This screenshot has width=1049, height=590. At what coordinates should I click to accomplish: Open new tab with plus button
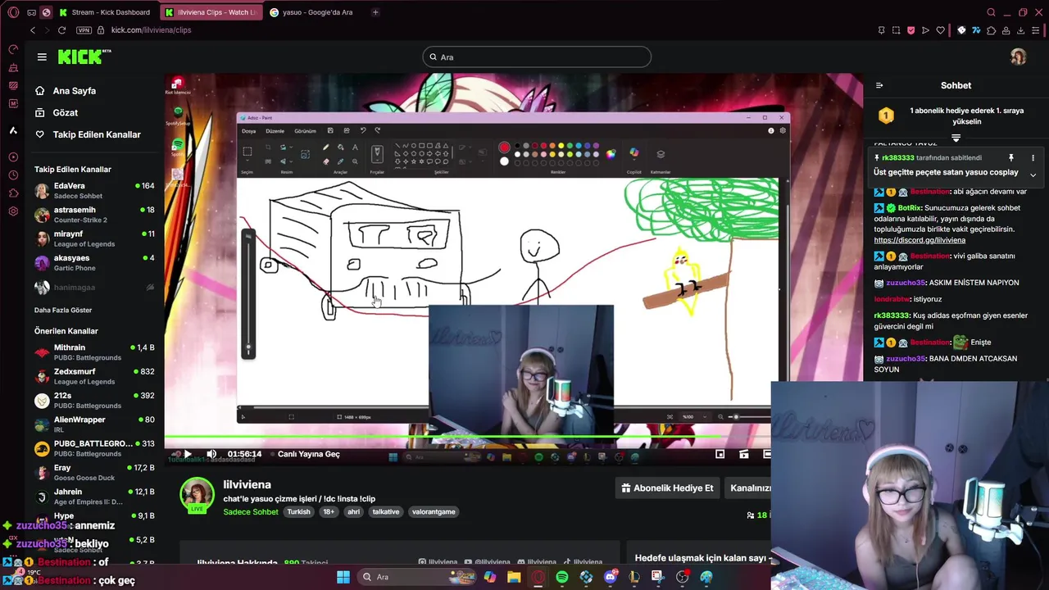point(375,12)
